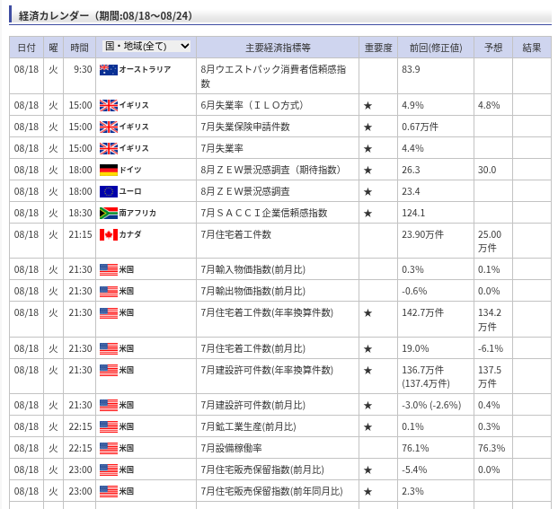This screenshot has width=558, height=509.
Task: Click US flag in 7月鉱工業生産 row
Action: 109,426
